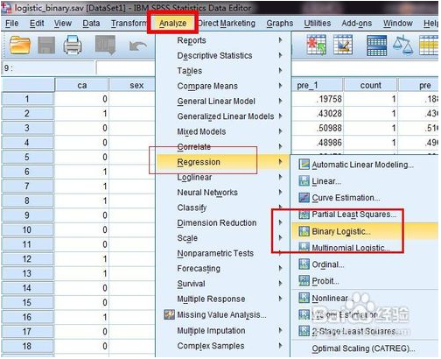Open the View menu
This screenshot has height=359, width=441.
tap(62, 24)
